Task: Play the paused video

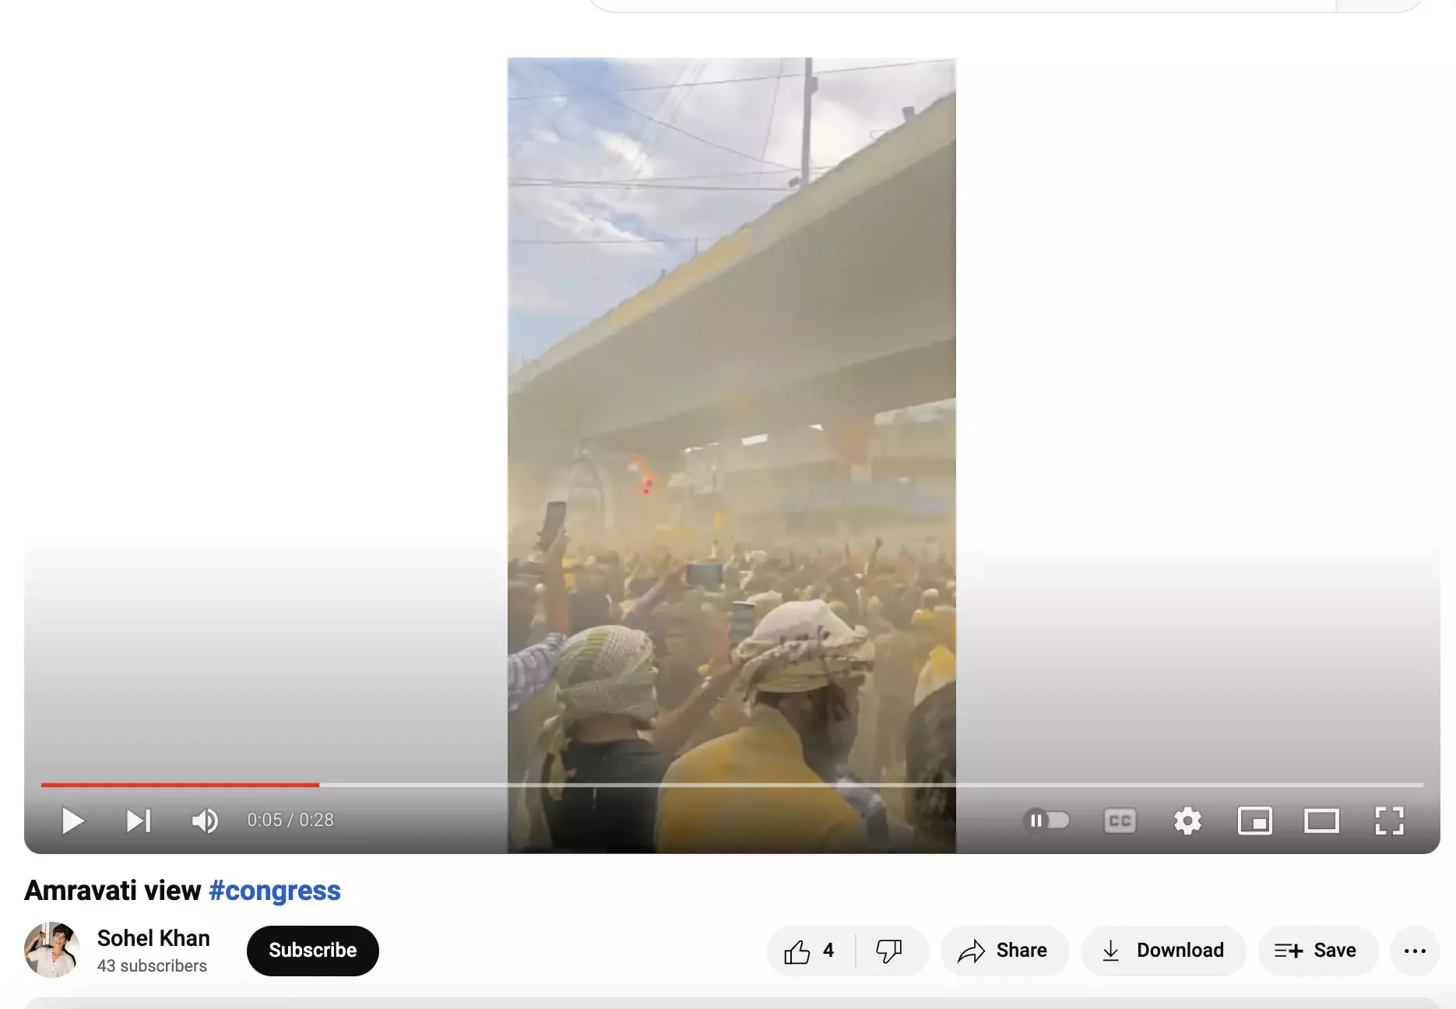Action: click(72, 821)
